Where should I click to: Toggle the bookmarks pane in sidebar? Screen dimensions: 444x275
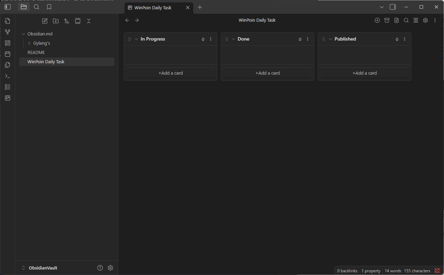[49, 7]
